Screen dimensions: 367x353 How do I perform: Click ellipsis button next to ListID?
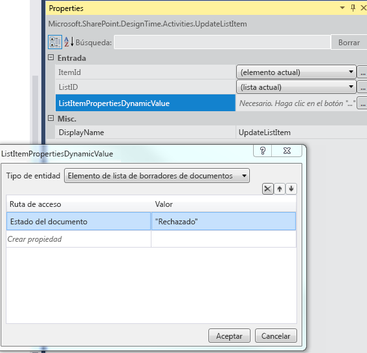tap(362, 87)
